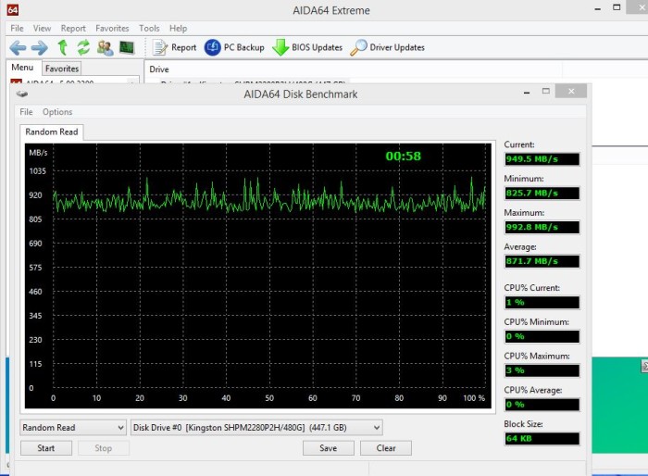Click the CPU% Current value 1 %

(x=542, y=302)
